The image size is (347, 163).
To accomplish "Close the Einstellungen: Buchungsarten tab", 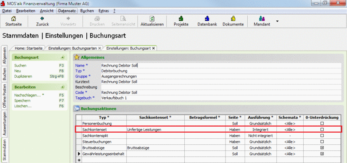I will coord(100,48).
